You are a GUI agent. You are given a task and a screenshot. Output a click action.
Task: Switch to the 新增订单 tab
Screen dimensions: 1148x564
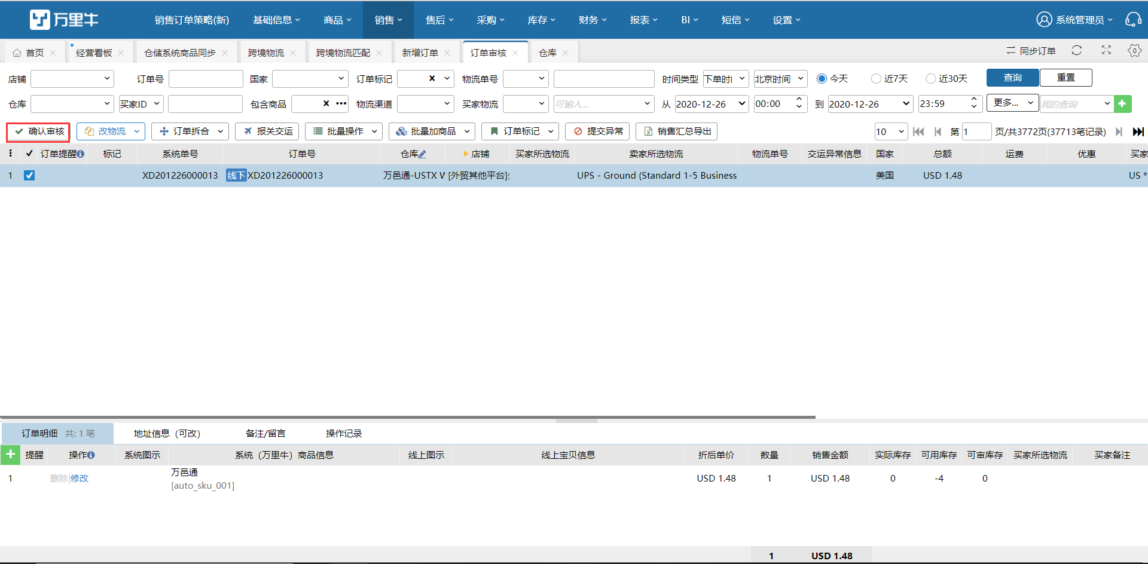(420, 53)
